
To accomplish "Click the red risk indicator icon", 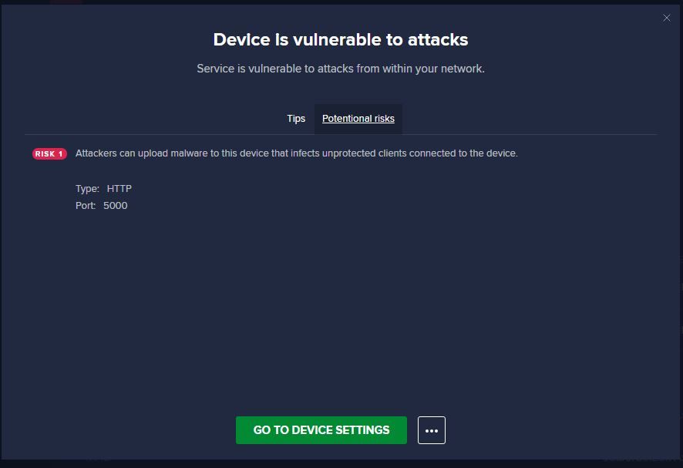I will [49, 153].
